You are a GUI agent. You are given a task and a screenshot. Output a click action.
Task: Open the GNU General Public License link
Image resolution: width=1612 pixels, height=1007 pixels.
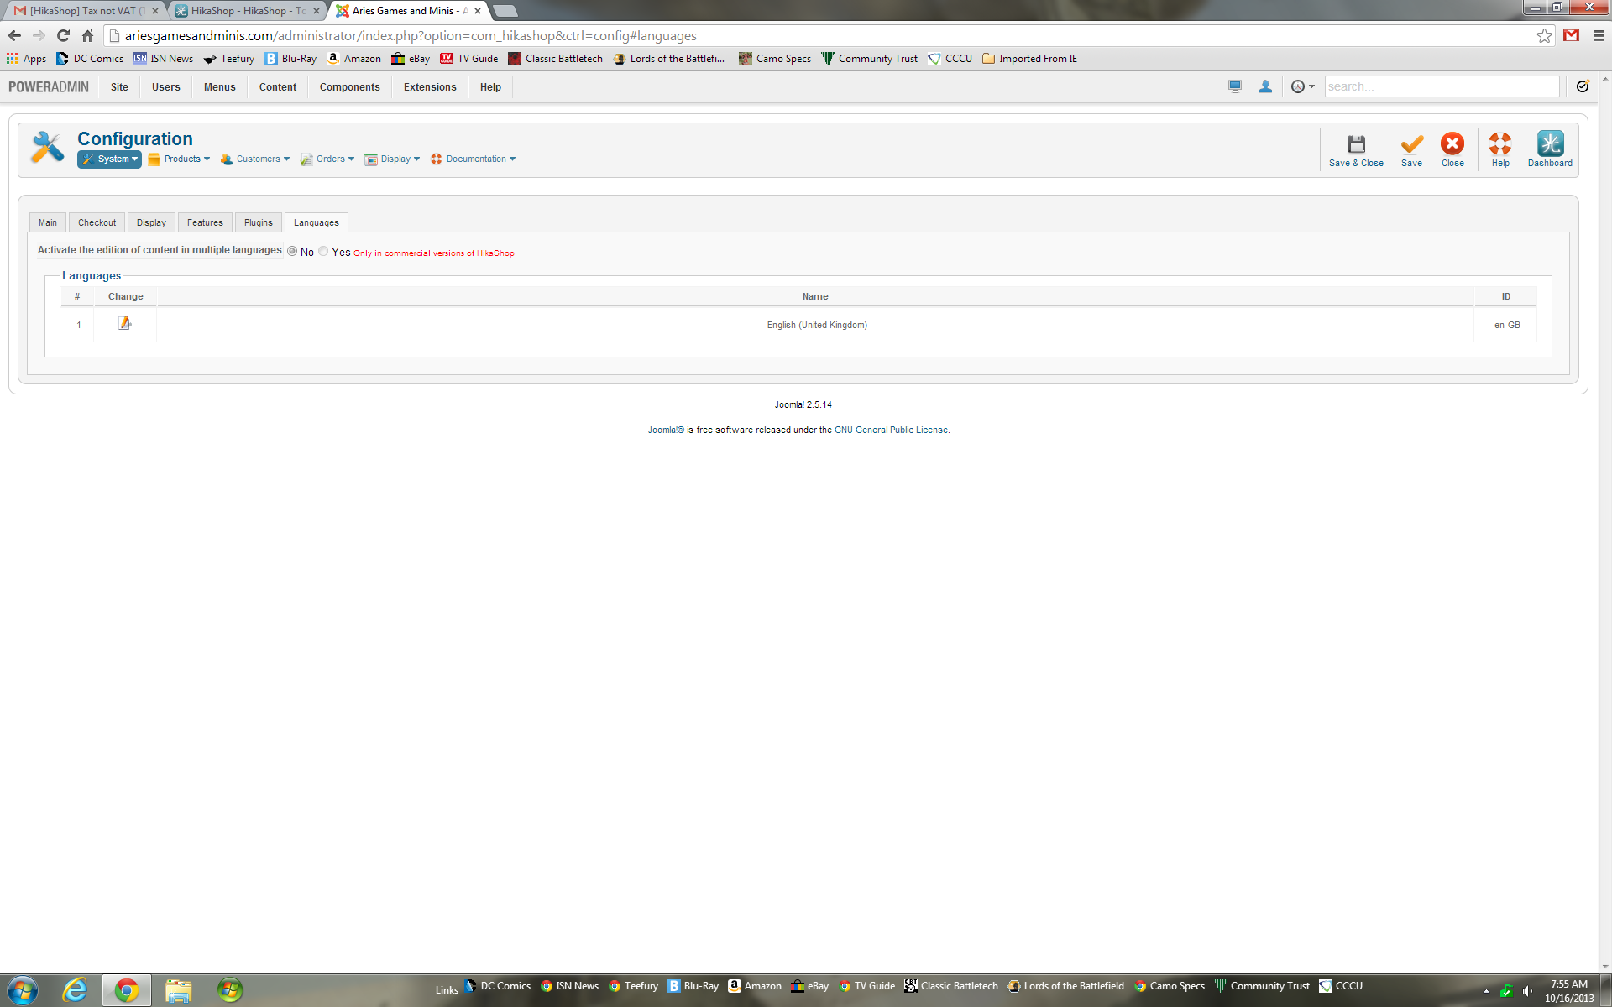[891, 430]
